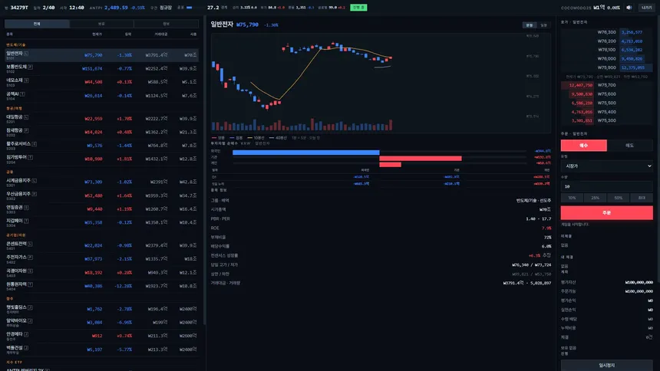660x371 pixels.
Task: Click the badge icon beside 햇빛홀딩스
Action: (30, 307)
